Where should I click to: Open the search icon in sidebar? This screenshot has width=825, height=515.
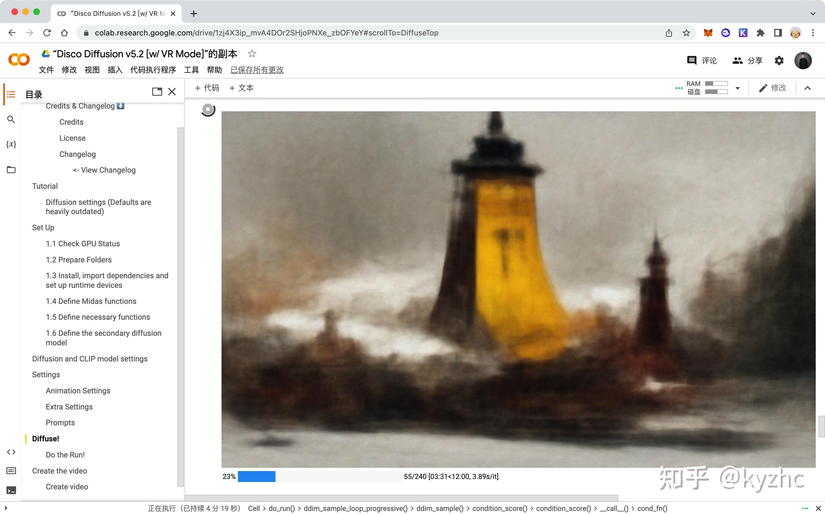[11, 119]
